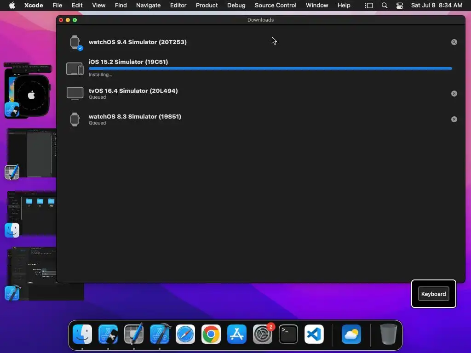Open Xcode from the Dock

pyautogui.click(x=160, y=334)
